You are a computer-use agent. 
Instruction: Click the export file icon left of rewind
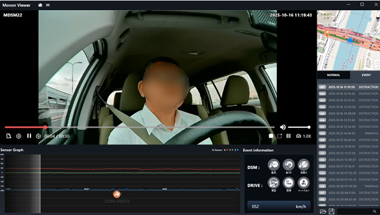pyautogui.click(x=9, y=136)
